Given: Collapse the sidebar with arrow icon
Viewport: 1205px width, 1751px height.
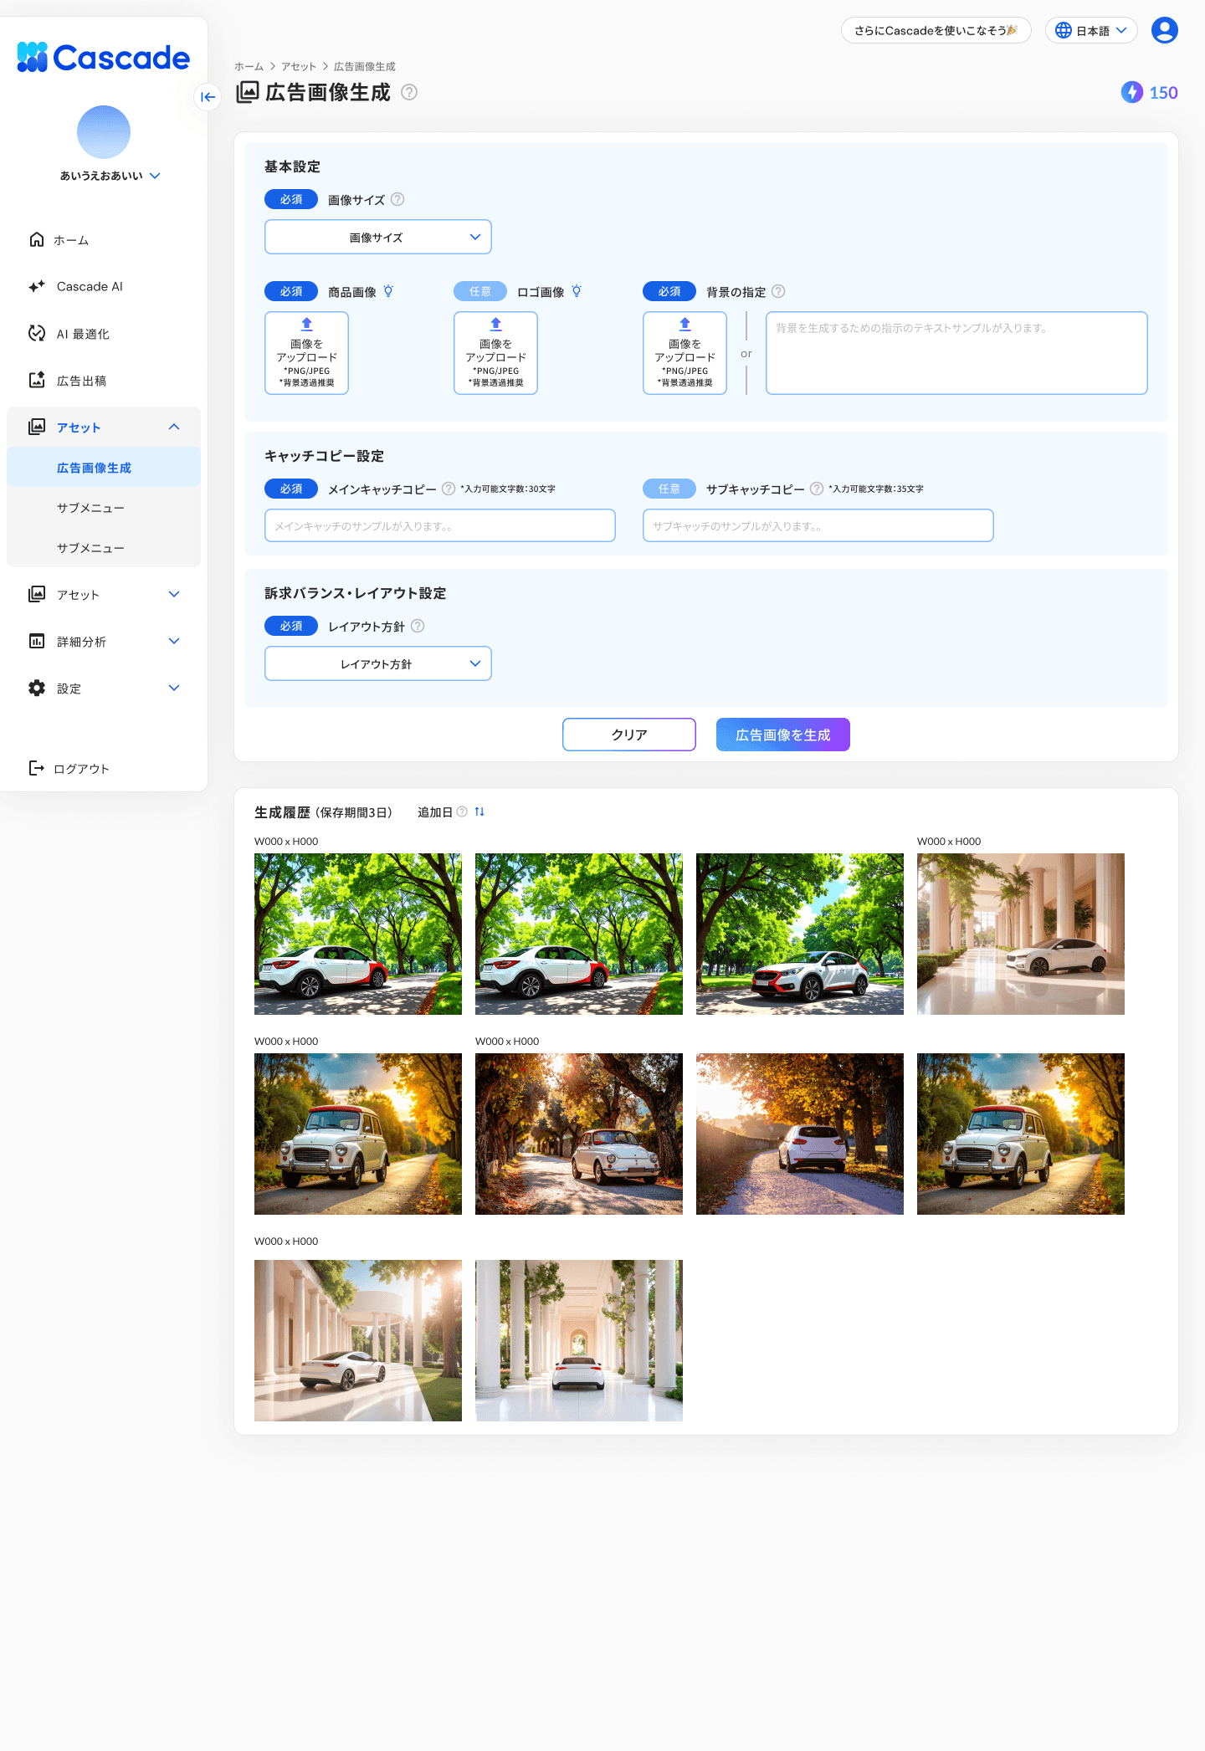Looking at the screenshot, I should (x=208, y=97).
